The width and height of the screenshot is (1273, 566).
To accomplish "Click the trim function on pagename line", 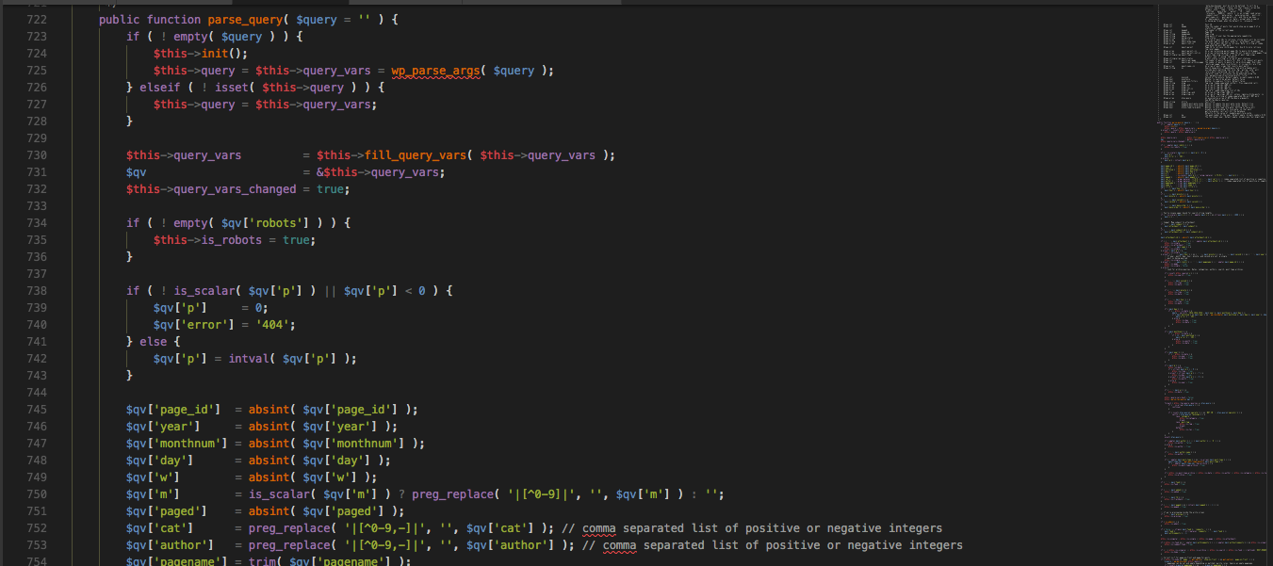I will (x=263, y=562).
